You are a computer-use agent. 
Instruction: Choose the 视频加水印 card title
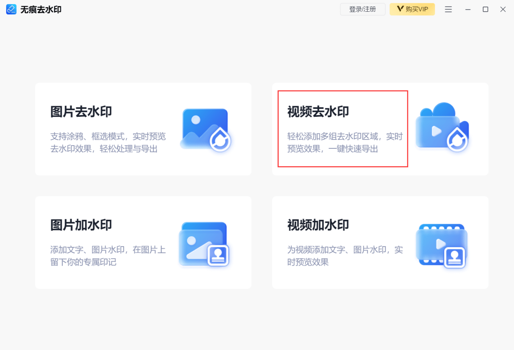pyautogui.click(x=318, y=225)
